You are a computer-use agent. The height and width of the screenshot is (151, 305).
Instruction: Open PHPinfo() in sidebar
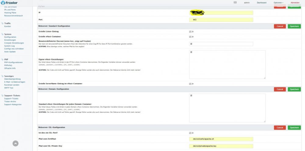tap(8, 65)
